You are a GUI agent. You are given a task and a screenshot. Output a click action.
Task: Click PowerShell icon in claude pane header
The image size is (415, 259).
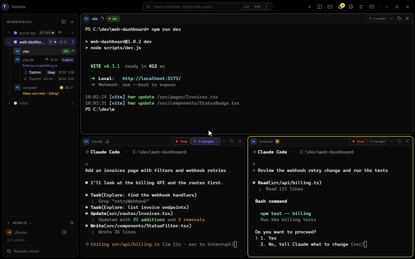click(86, 141)
